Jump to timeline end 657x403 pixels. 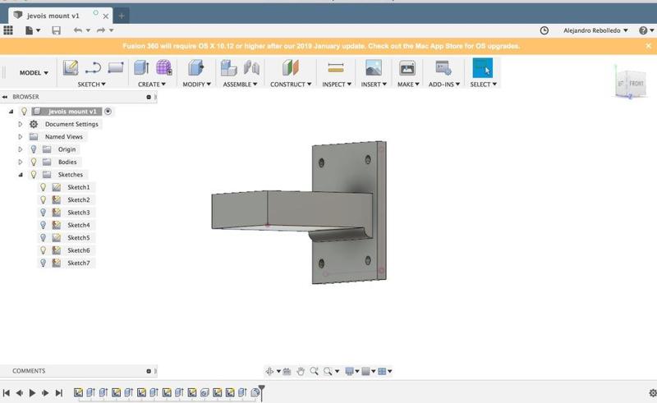58,393
